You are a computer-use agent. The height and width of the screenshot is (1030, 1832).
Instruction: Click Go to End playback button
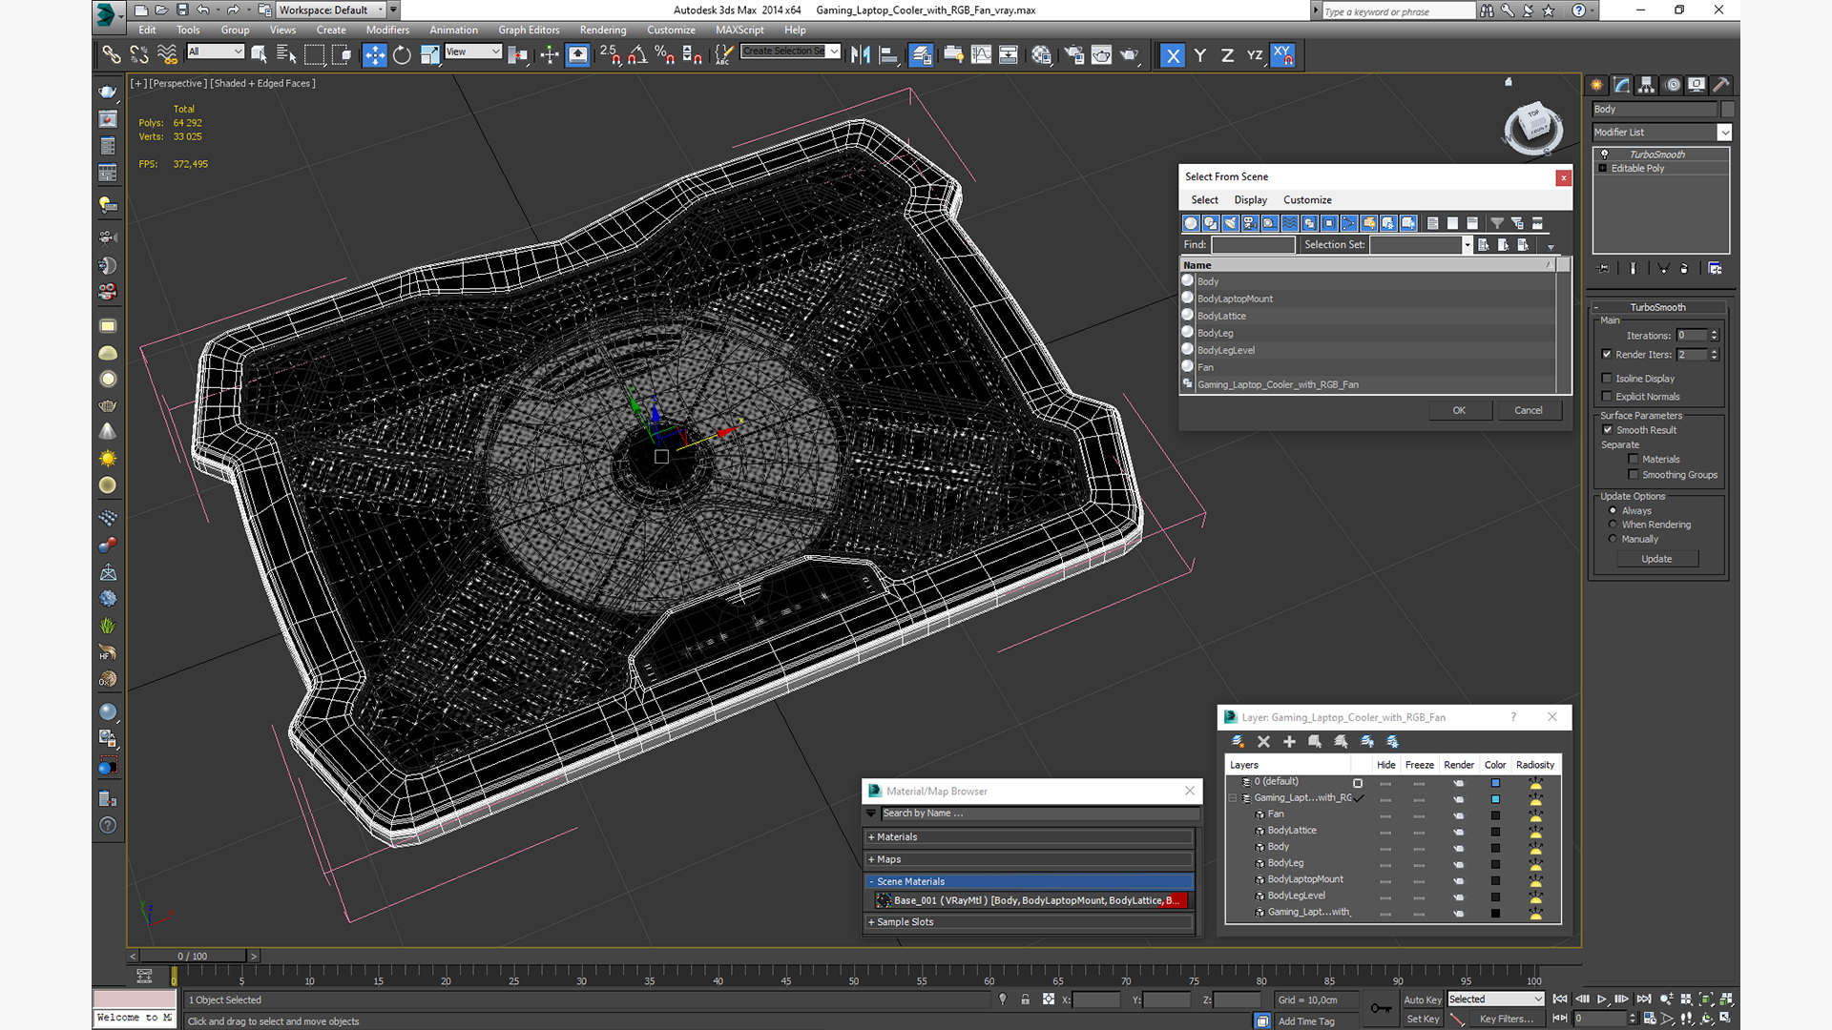[x=1644, y=999]
